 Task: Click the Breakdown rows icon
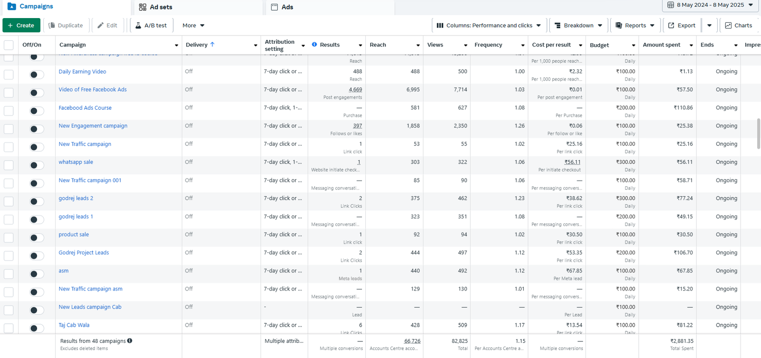[x=558, y=26]
